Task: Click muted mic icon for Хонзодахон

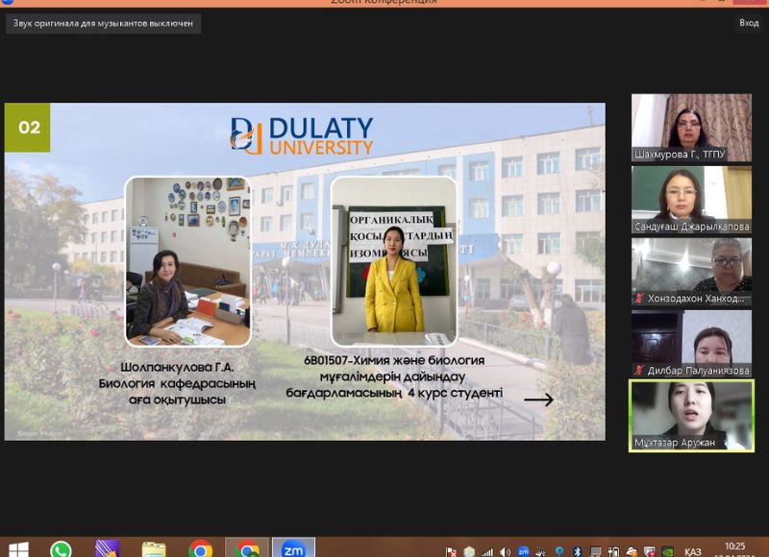Action: [637, 299]
